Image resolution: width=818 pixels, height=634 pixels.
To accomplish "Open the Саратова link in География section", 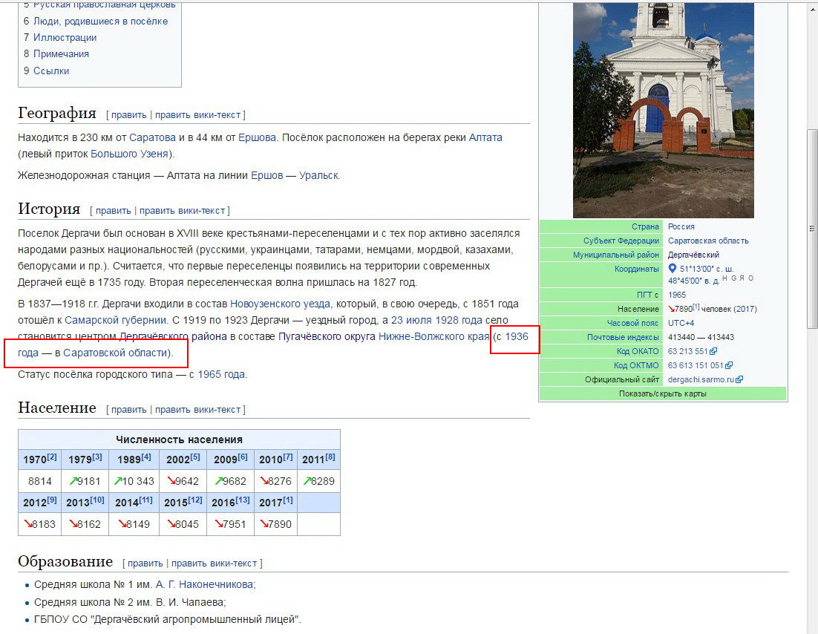I will 152,137.
